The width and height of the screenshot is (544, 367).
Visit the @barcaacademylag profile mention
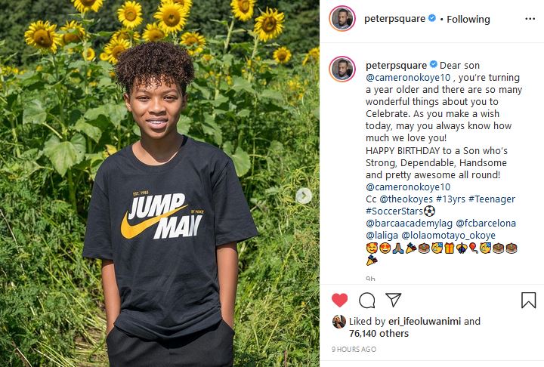click(409, 224)
